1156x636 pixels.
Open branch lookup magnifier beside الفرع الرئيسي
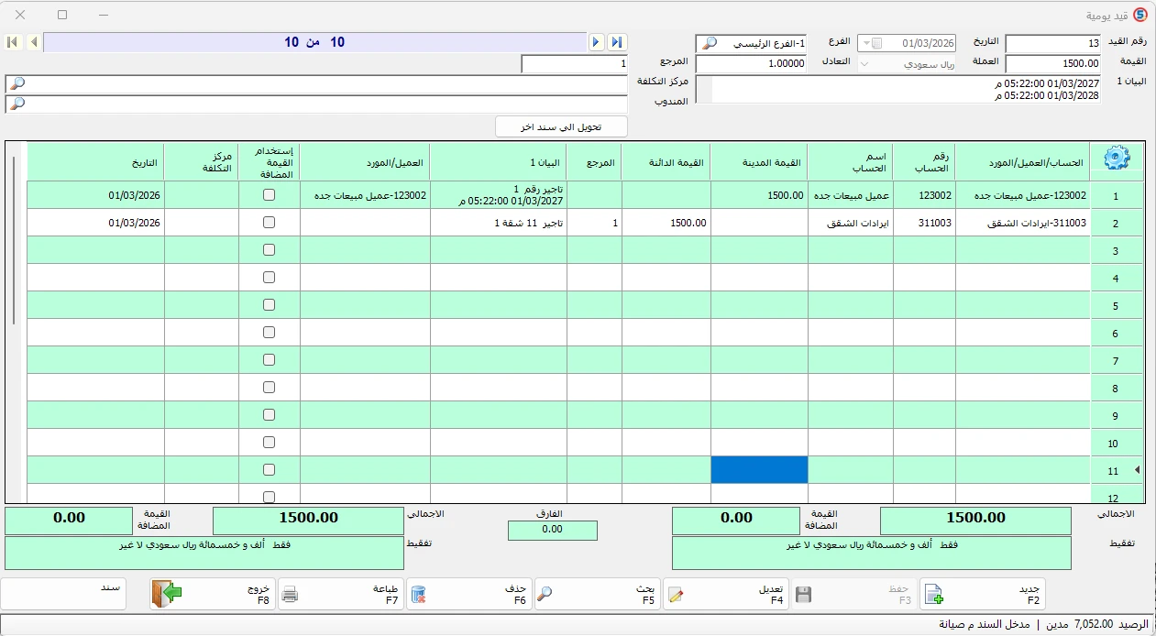708,43
